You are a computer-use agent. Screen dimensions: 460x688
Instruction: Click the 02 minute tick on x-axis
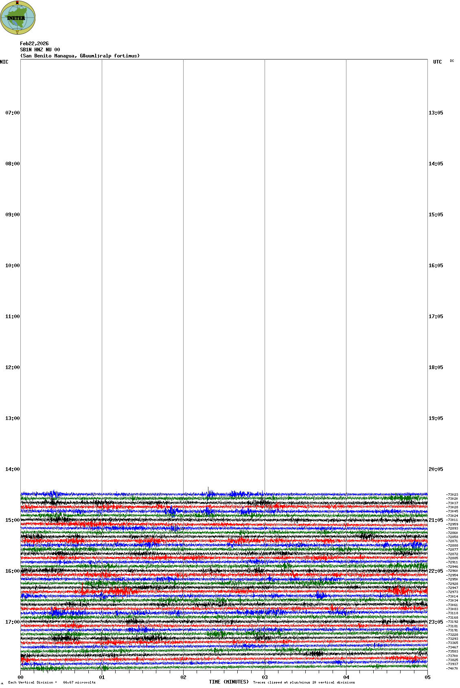pos(183,677)
